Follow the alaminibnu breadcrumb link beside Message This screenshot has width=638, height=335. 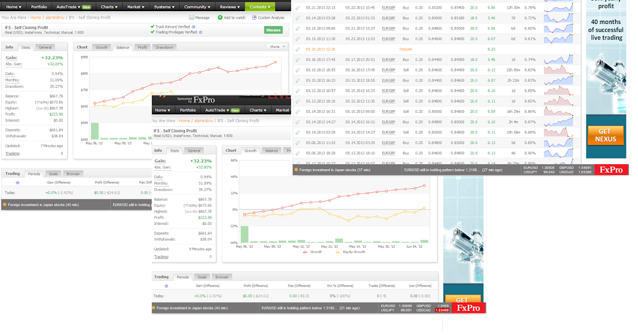click(55, 18)
